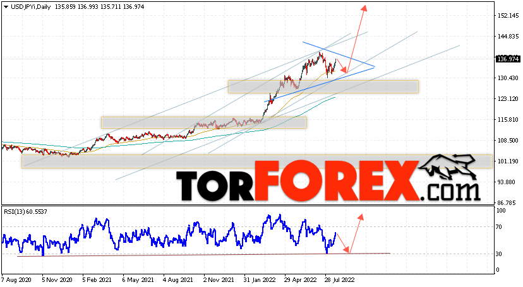Click the 31 Jan 2022 date label
This screenshot has width=523, height=287.
point(259,279)
